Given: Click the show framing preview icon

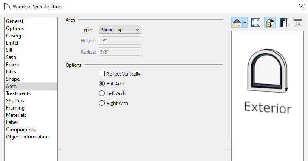Looking at the screenshot, I should click(284, 23).
